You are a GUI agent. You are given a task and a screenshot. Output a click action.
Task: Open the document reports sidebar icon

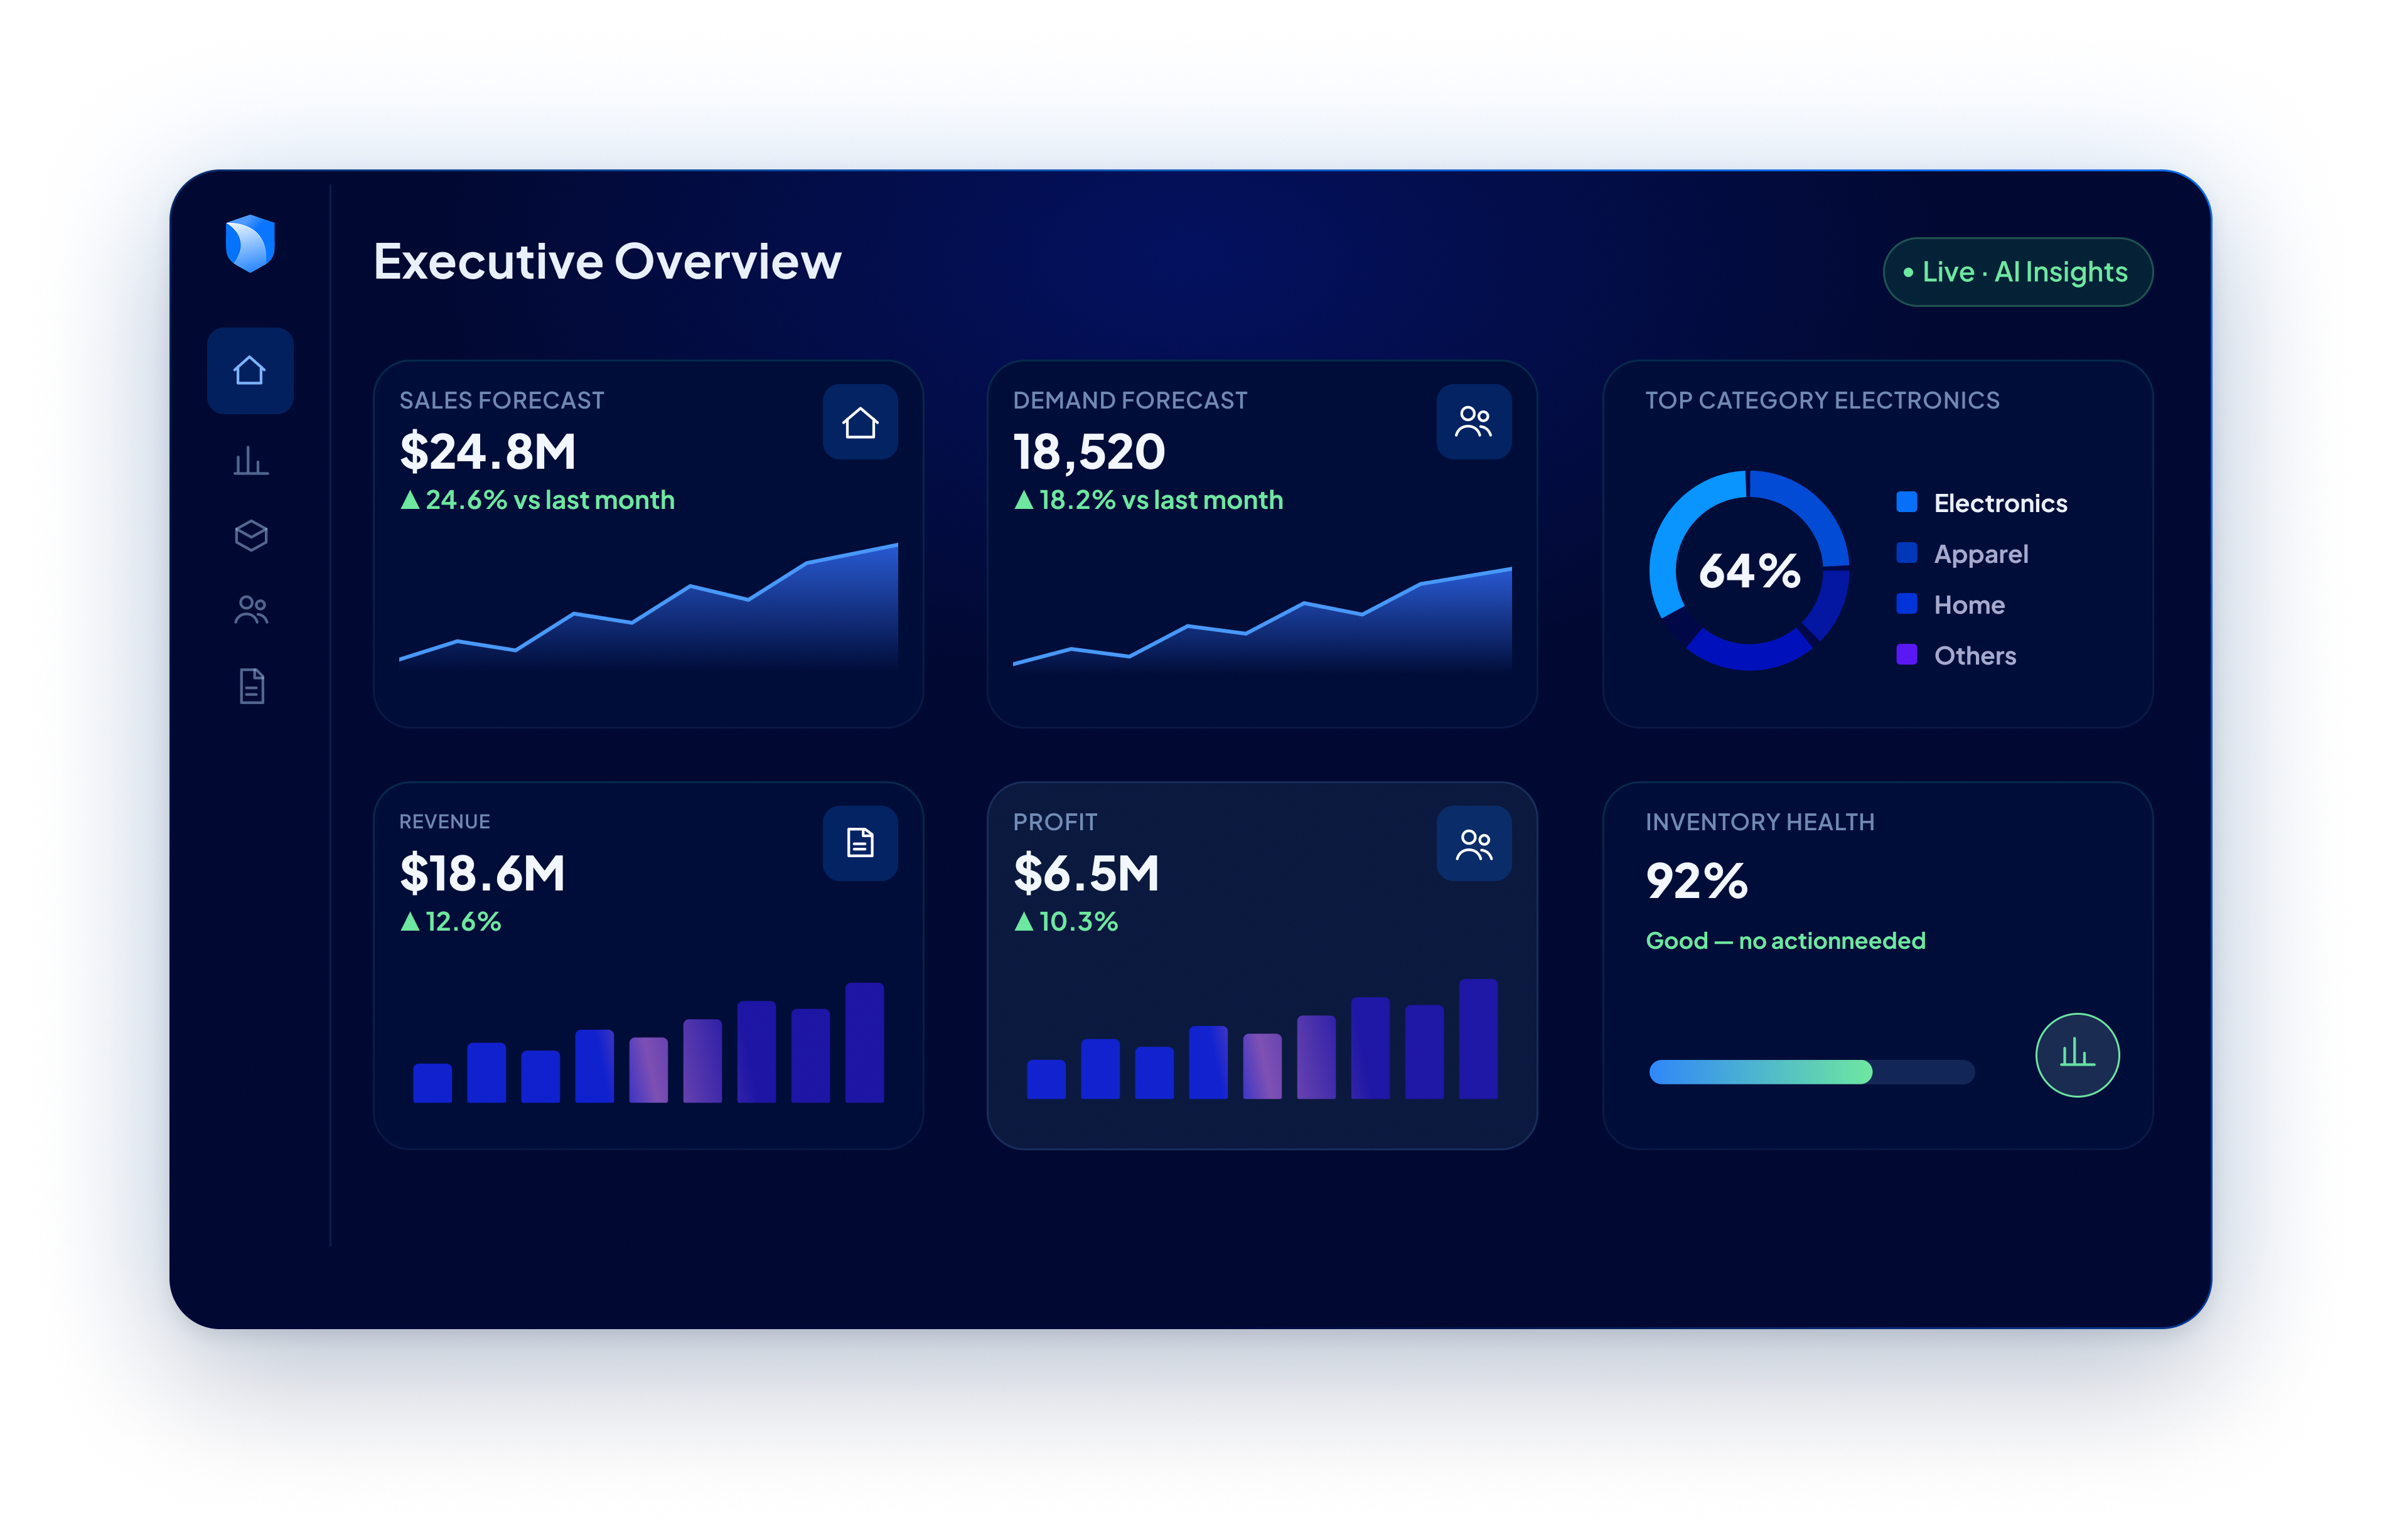pos(252,687)
